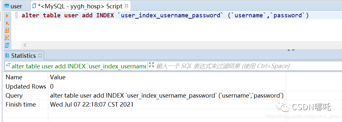Image resolution: width=342 pixels, height=122 pixels.
Task: Click the user table tab icon
Action: click(7, 6)
